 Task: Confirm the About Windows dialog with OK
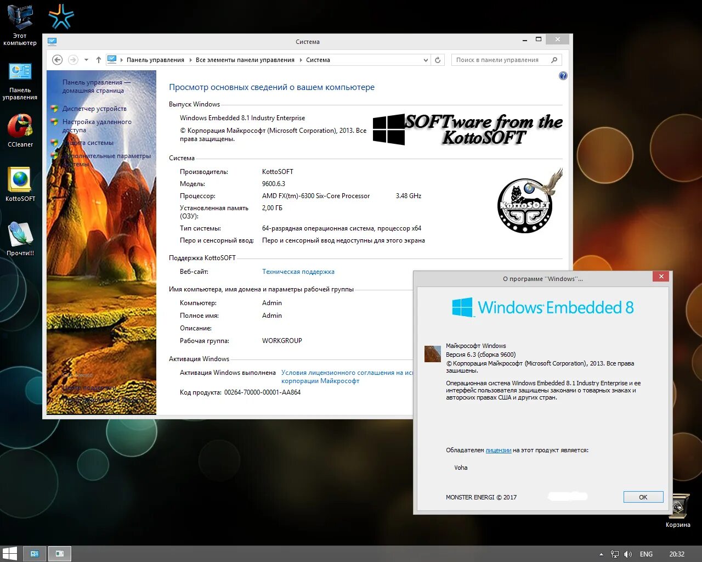click(643, 497)
